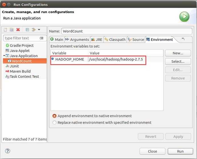Viewport: 197px width, 159px height.
Task: Click the Variable column header
Action: tap(69, 53)
